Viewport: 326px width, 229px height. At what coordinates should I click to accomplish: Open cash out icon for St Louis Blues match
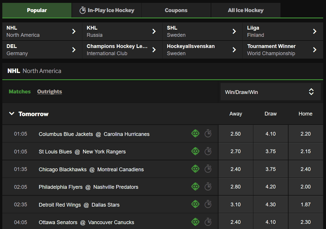[195, 151]
